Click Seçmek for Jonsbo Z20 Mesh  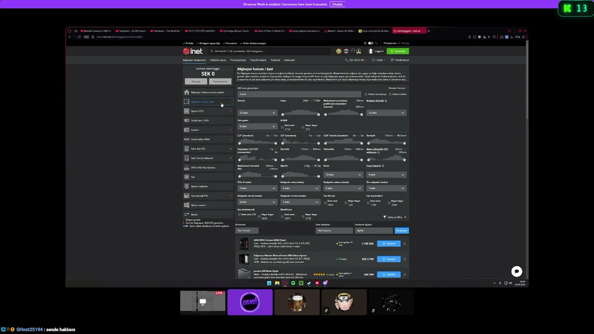pos(389,275)
